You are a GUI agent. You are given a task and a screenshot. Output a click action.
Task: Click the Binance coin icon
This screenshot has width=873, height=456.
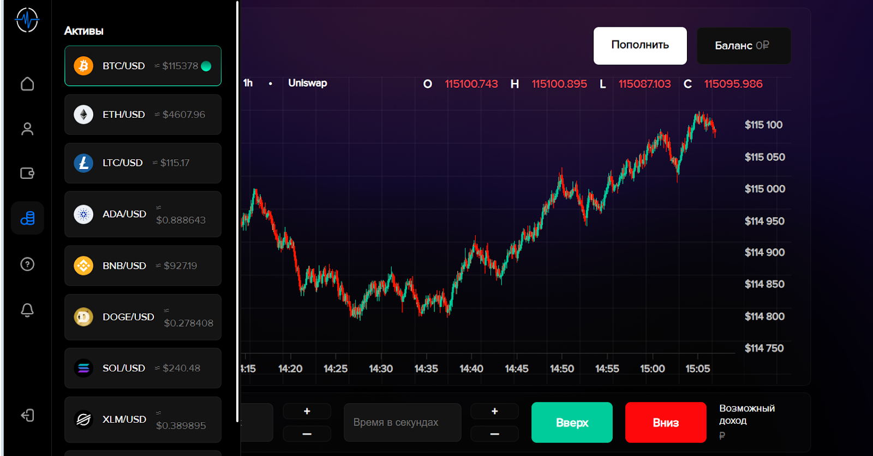(x=83, y=266)
